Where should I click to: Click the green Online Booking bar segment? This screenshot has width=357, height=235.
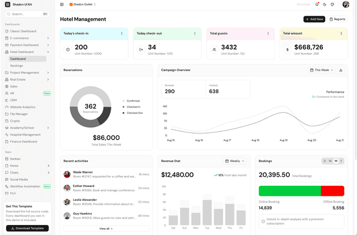pos(290,191)
